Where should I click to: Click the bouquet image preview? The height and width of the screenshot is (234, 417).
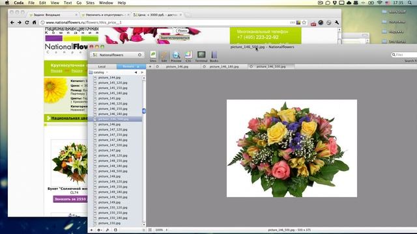(x=292, y=148)
